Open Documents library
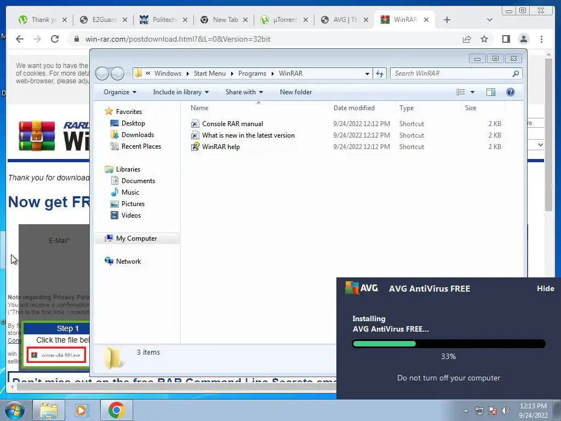Screen dimensions: 561x421 (133, 181)
